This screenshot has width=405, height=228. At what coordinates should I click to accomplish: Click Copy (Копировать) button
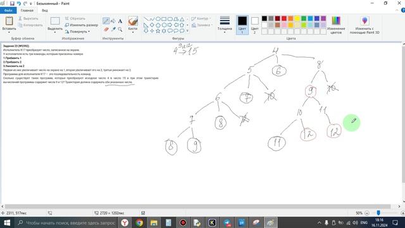point(30,25)
